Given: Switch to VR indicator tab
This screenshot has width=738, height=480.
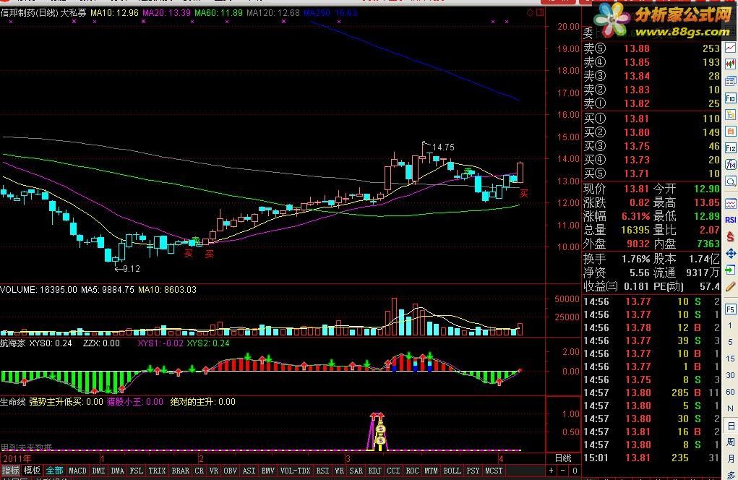Looking at the screenshot, I should coord(214,471).
